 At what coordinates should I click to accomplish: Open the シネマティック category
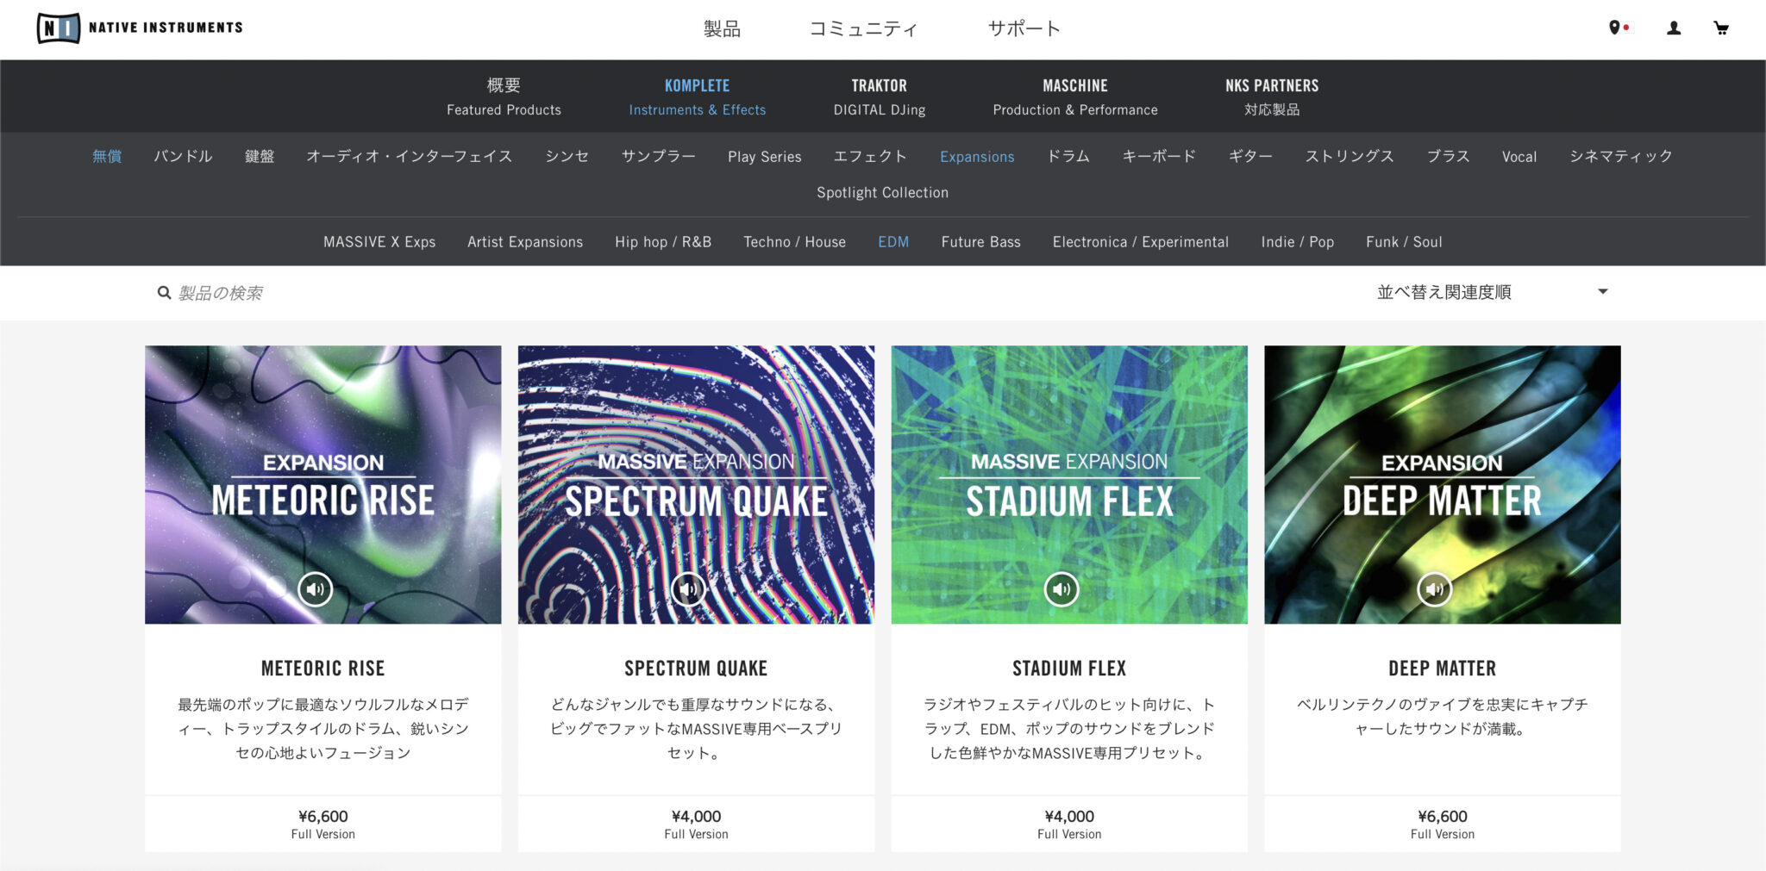point(1621,156)
